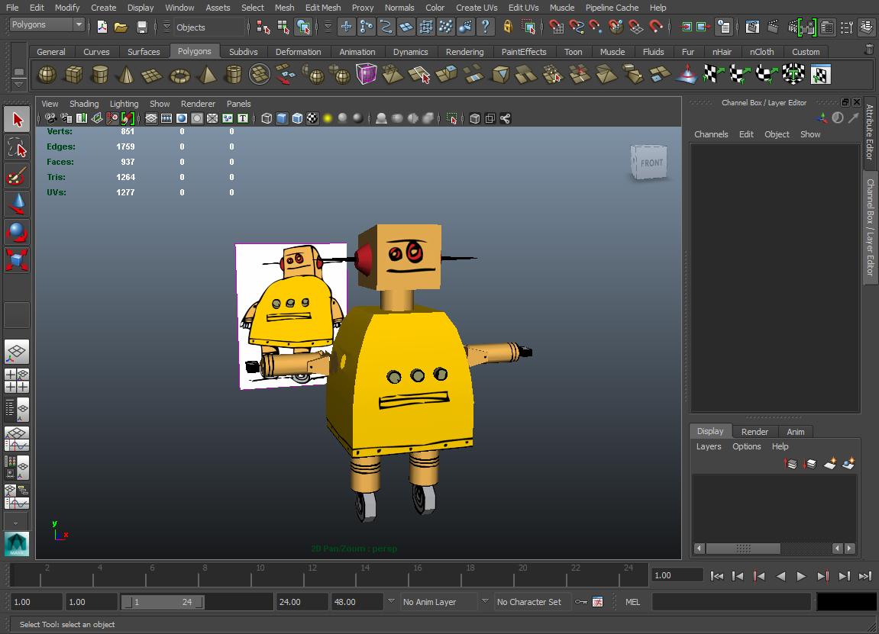This screenshot has width=879, height=634.
Task: Open the Render View icon
Action: (751, 26)
